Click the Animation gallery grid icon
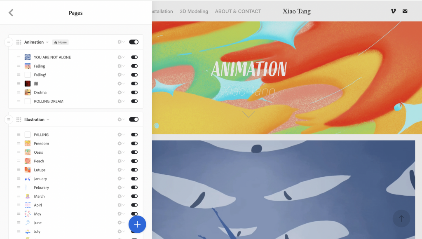 click(x=19, y=42)
